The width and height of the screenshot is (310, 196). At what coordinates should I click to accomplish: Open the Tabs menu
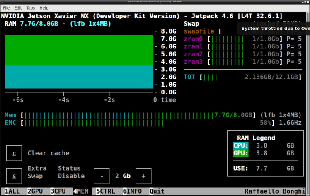click(x=31, y=8)
